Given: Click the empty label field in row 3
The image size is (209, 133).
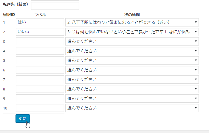Looking at the screenshot, I should click(40, 41).
